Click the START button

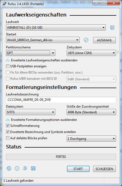pyautogui.click(x=78, y=169)
